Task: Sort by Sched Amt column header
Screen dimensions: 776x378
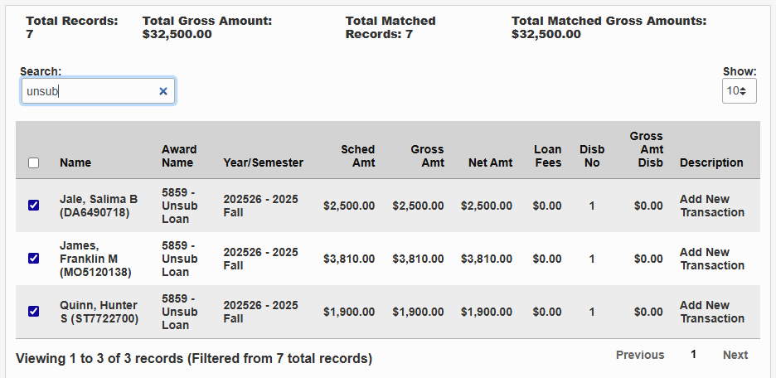Action: click(357, 156)
